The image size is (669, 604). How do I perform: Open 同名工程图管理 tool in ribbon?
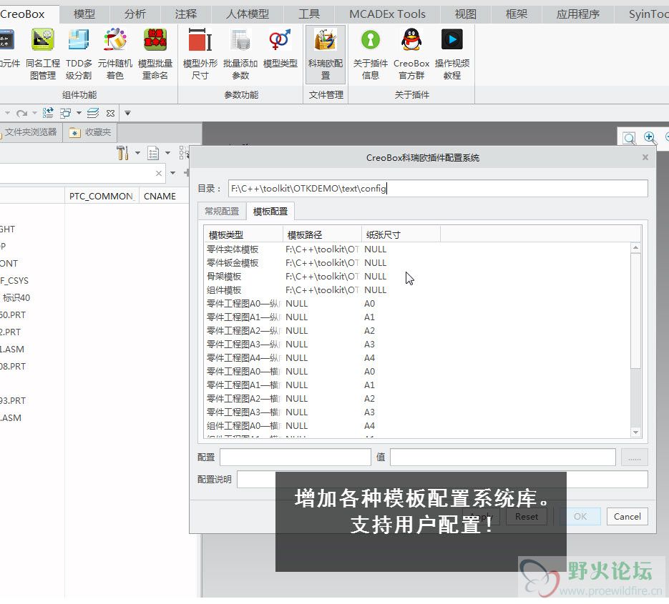(43, 54)
